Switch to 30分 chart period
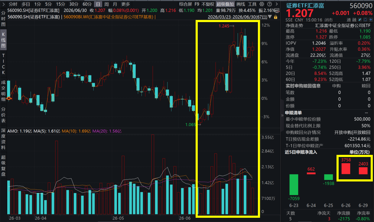 tap(74, 4)
